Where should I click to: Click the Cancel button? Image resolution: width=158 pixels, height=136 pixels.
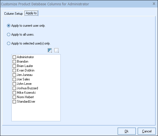point(147,131)
